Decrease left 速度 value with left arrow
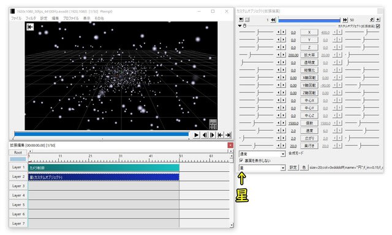This screenshot has width=392, height=235. (x=279, y=130)
